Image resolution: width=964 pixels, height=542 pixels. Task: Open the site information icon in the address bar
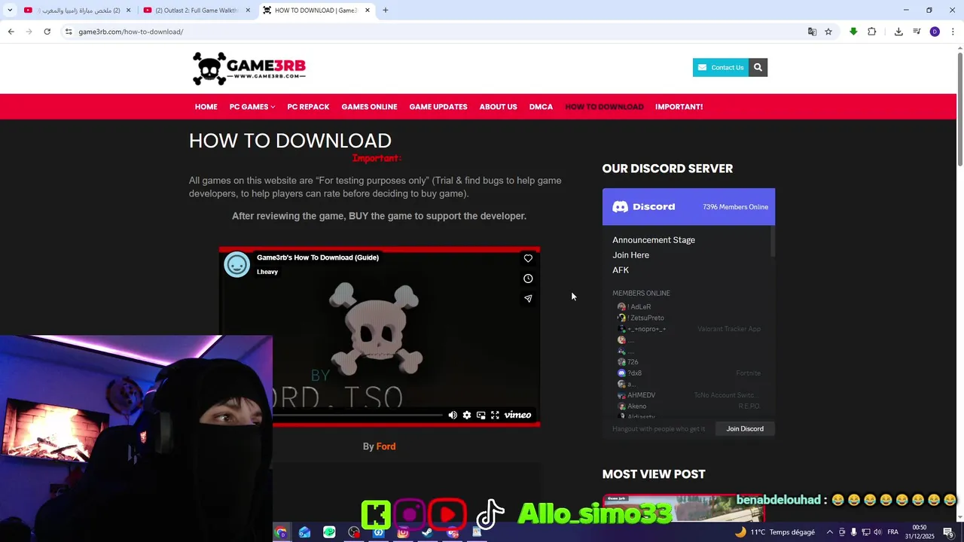(69, 32)
